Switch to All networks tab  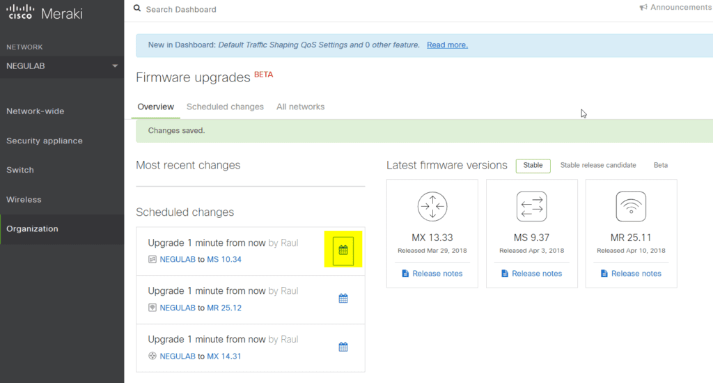(x=301, y=107)
